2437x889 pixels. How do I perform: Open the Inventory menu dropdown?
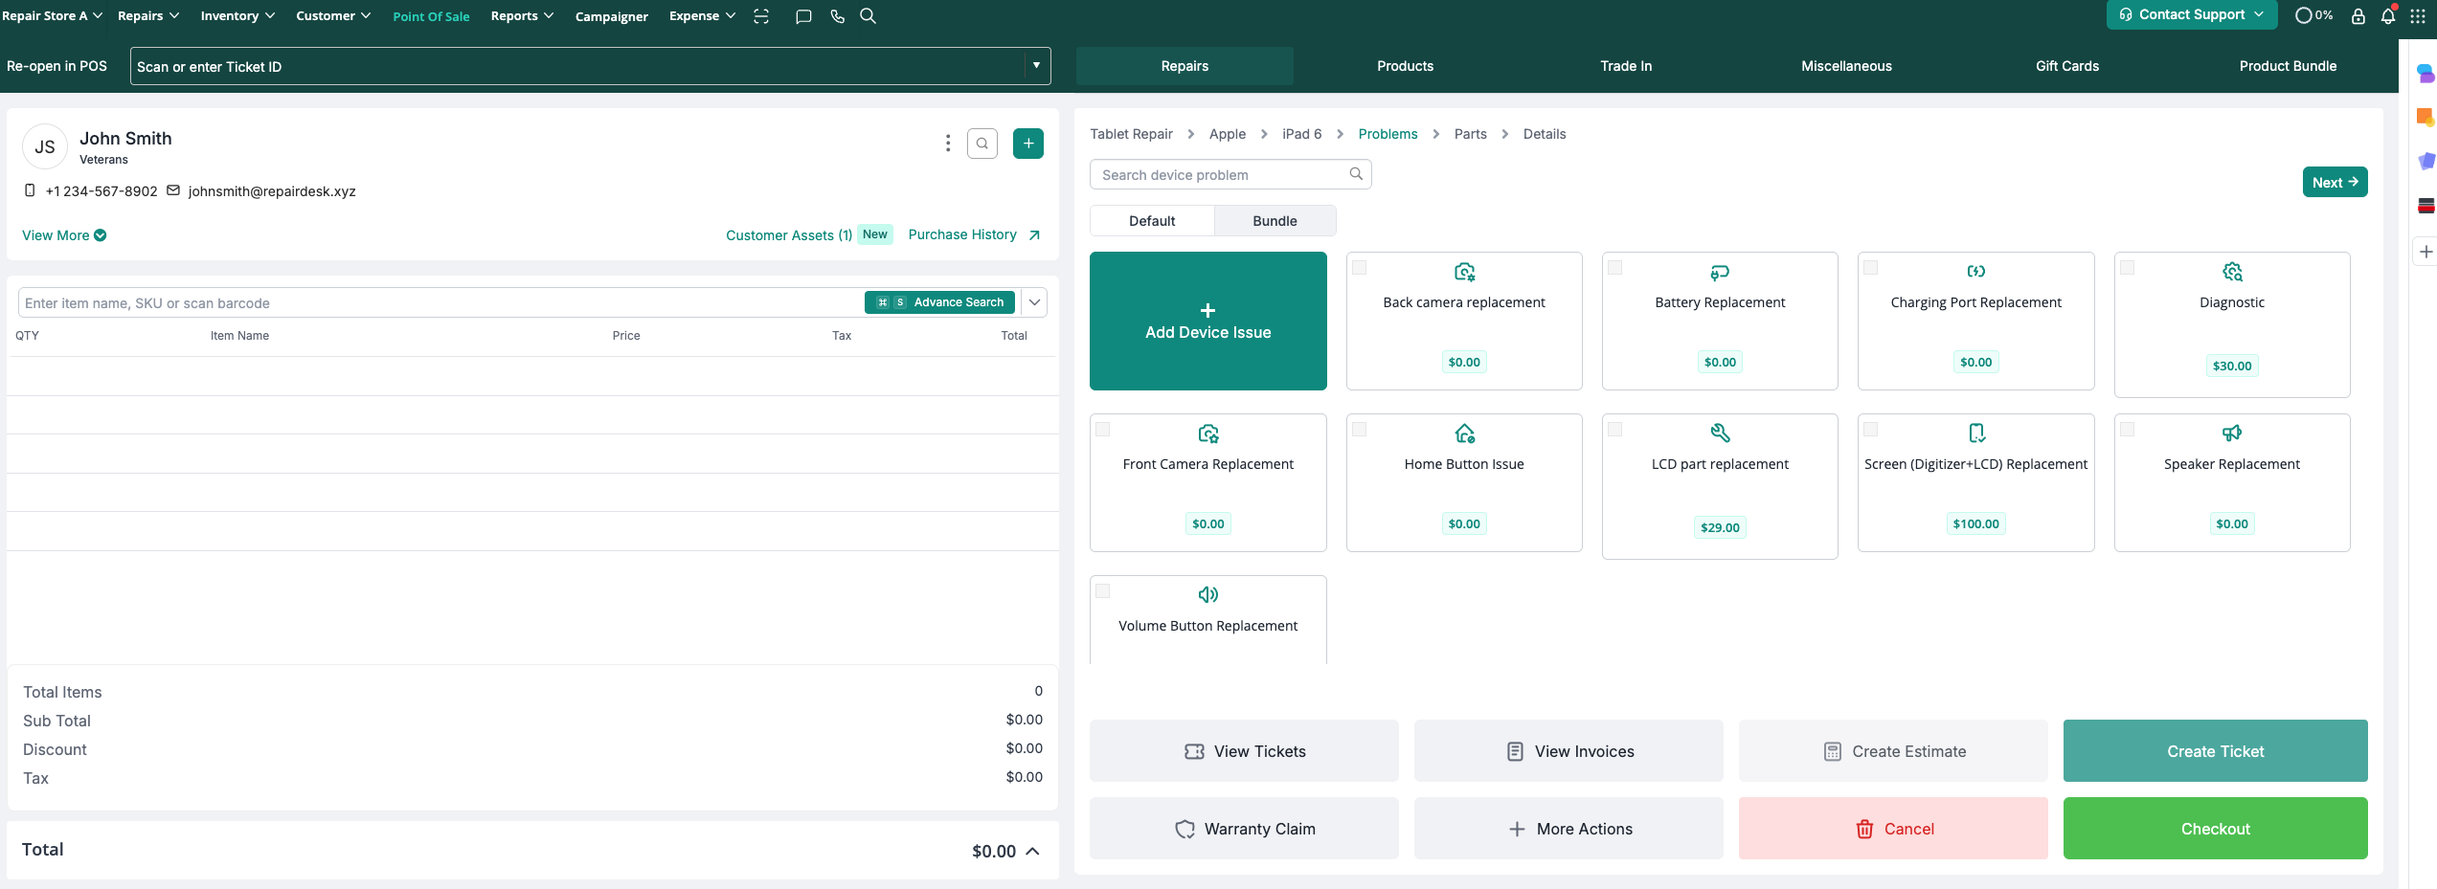coord(237,16)
